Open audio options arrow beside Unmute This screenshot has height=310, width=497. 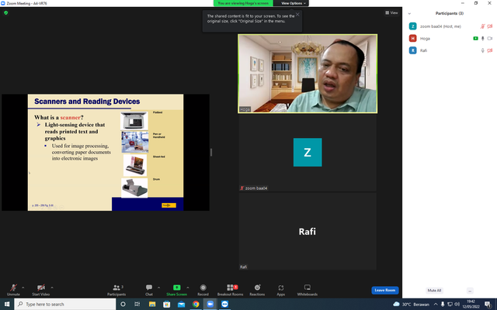[23, 288]
